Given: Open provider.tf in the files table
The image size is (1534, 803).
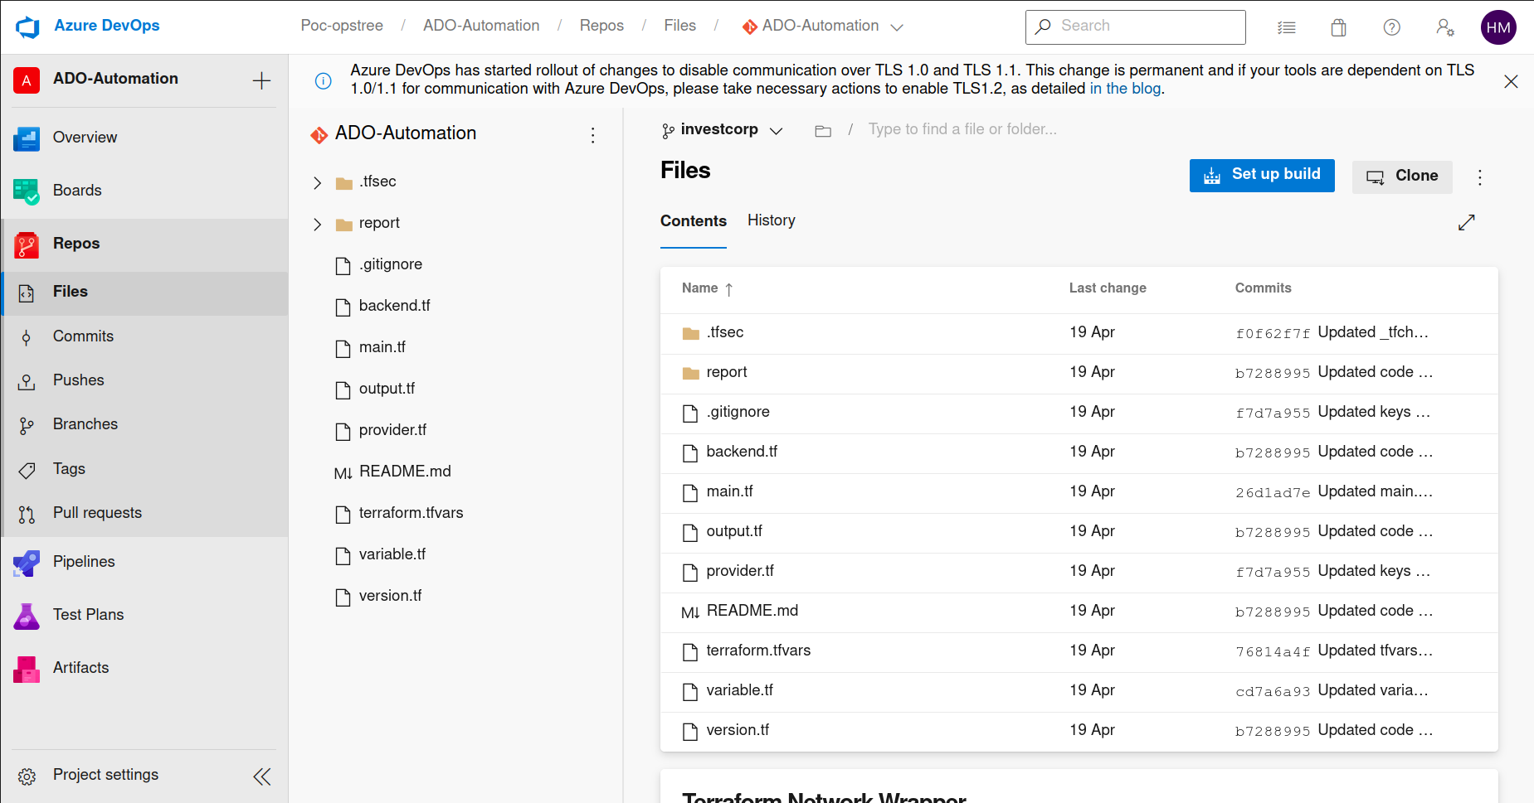Looking at the screenshot, I should pyautogui.click(x=740, y=571).
